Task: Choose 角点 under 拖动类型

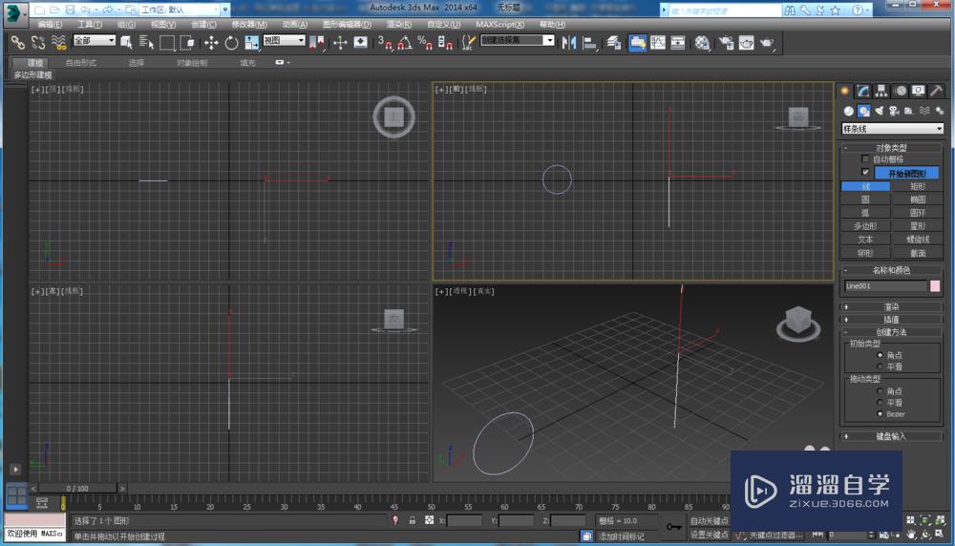Action: 881,391
